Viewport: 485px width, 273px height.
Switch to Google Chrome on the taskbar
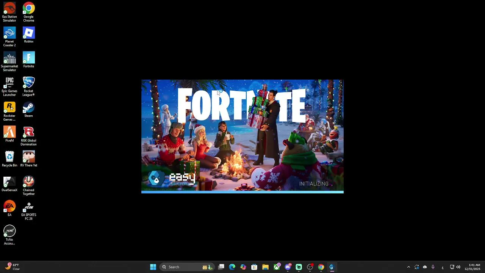click(x=321, y=267)
